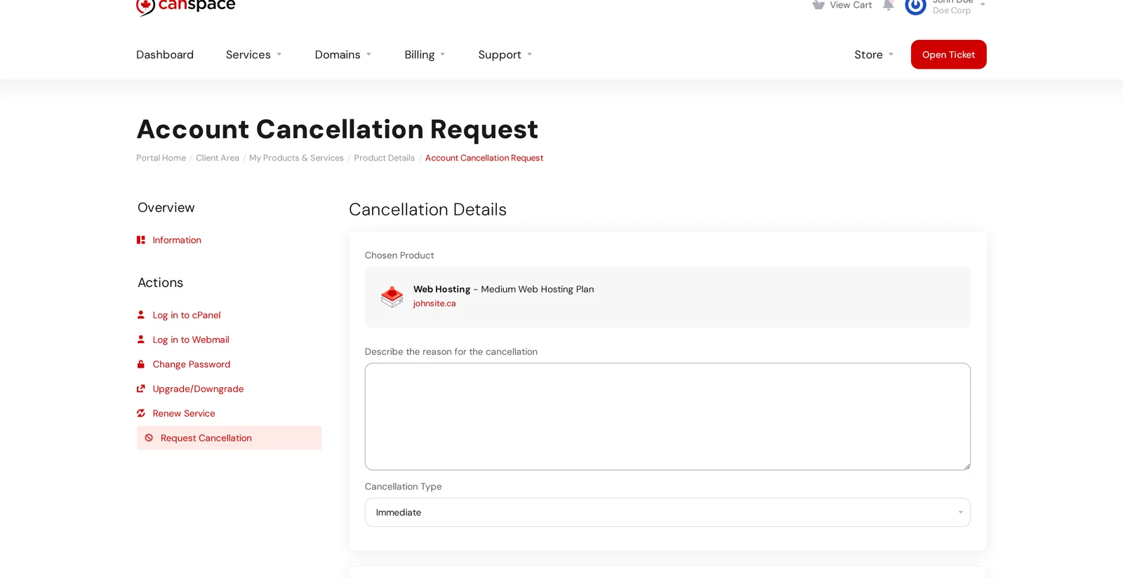Select the Upgrade/Downgrade action
The height and width of the screenshot is (578, 1123).
tap(198, 389)
